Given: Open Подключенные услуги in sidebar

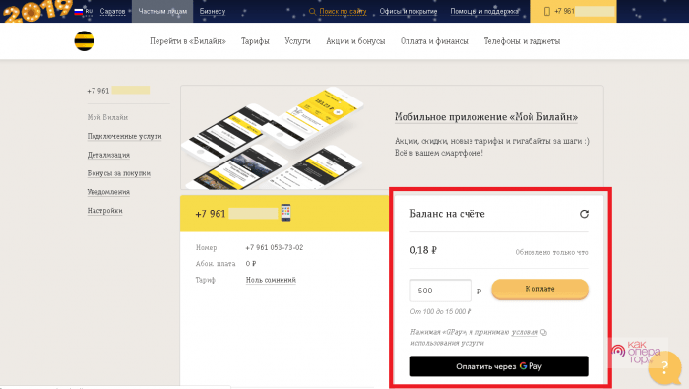Looking at the screenshot, I should (x=124, y=136).
